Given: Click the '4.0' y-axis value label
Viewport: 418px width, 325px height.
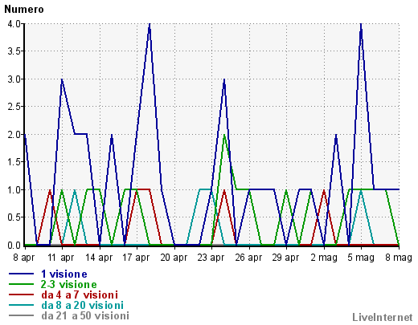Looking at the screenshot, I should point(14,24).
